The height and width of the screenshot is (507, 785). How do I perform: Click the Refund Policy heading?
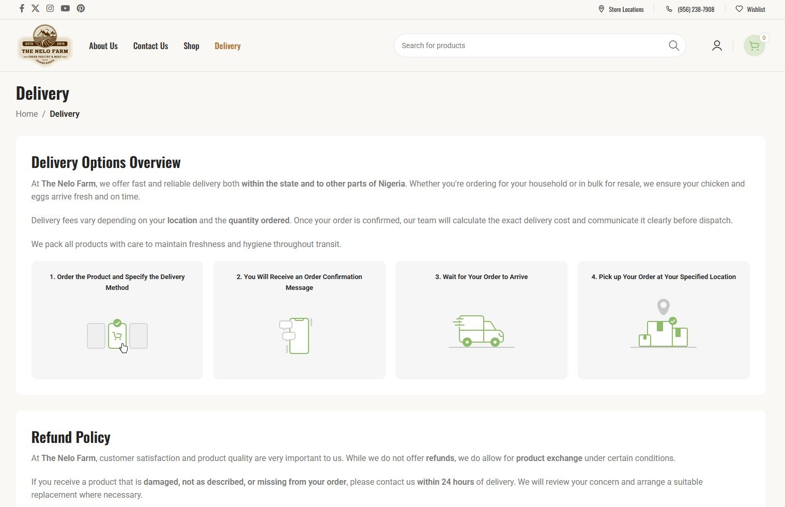pyautogui.click(x=71, y=437)
